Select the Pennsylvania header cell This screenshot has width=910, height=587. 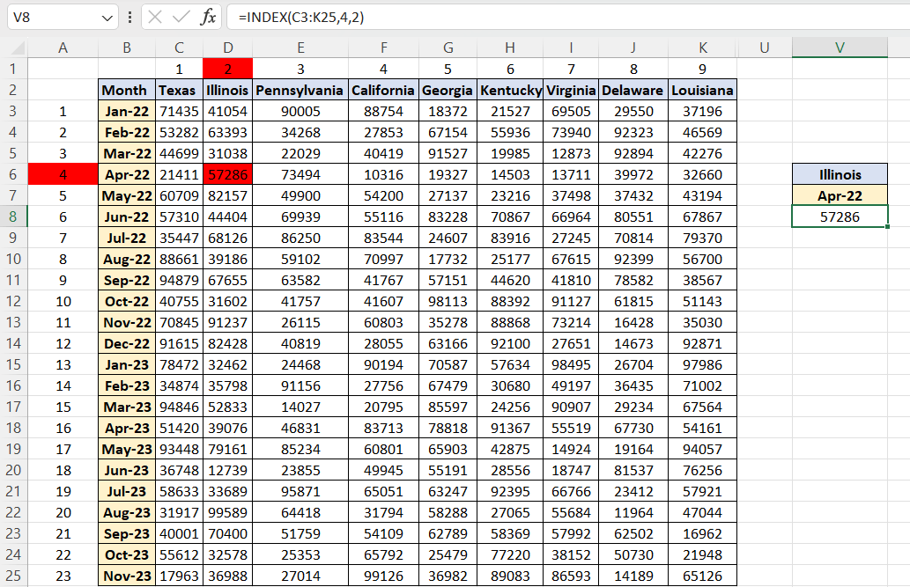[x=300, y=90]
